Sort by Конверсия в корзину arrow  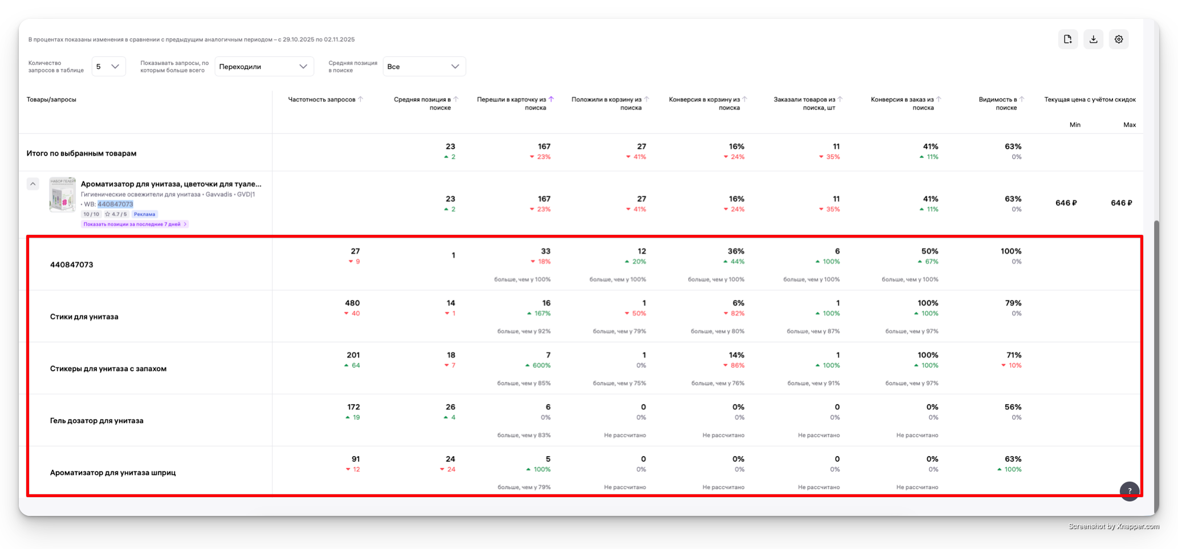click(745, 99)
